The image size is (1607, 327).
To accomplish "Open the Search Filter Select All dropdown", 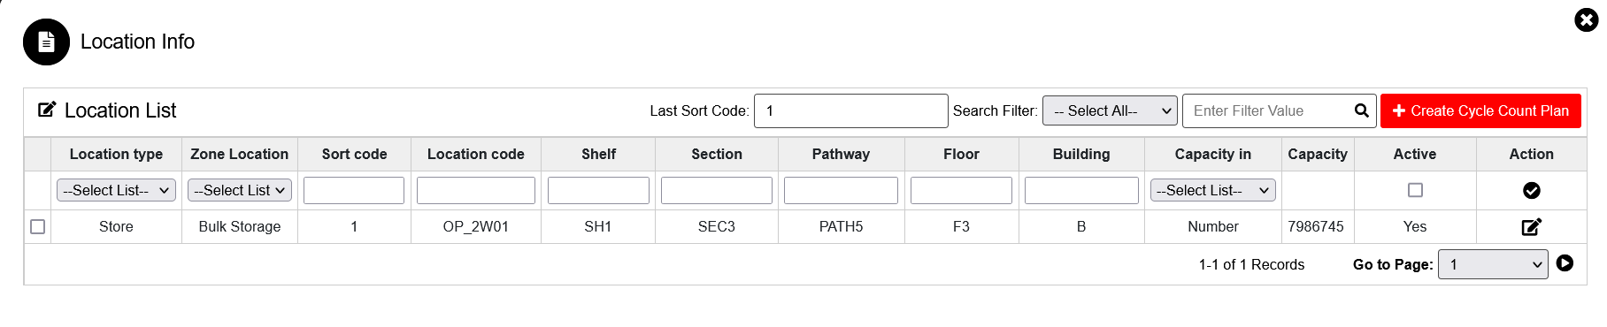I will coord(1110,110).
